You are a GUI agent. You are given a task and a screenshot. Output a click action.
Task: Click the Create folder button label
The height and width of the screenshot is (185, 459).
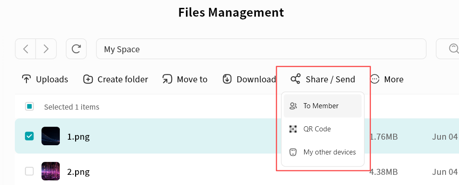point(122,79)
